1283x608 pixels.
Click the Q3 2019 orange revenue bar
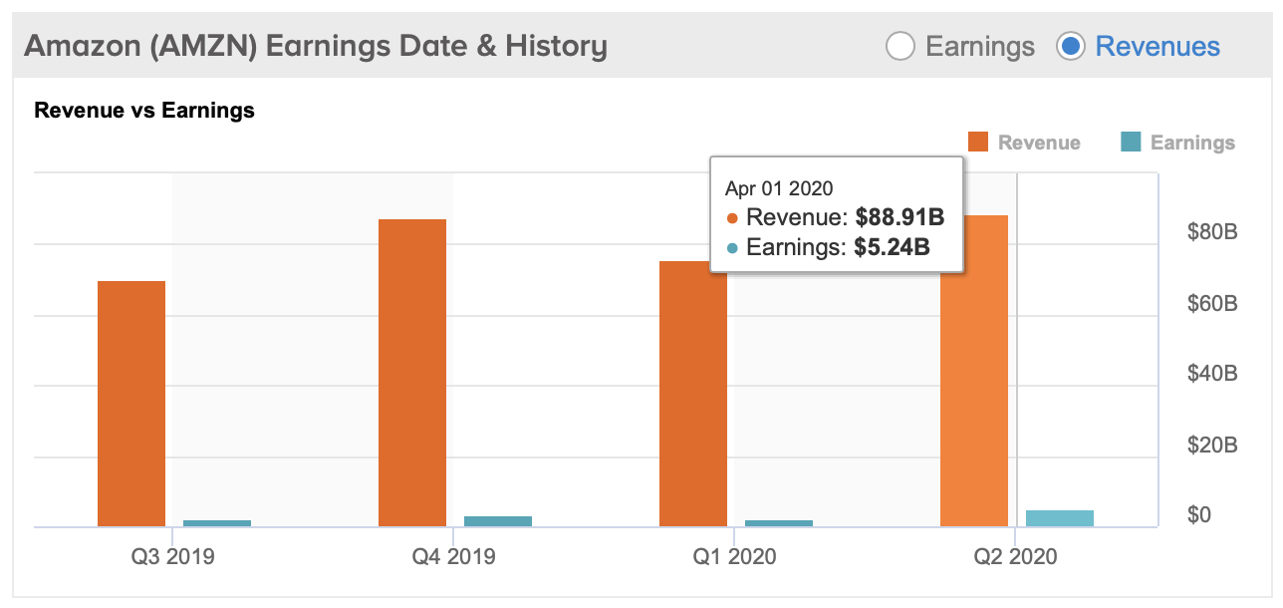click(131, 404)
